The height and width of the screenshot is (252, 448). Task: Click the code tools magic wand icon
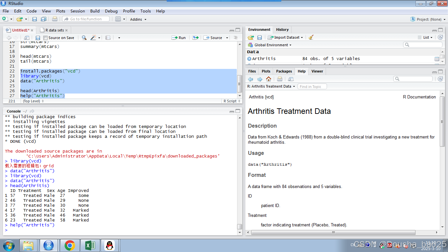point(93,38)
